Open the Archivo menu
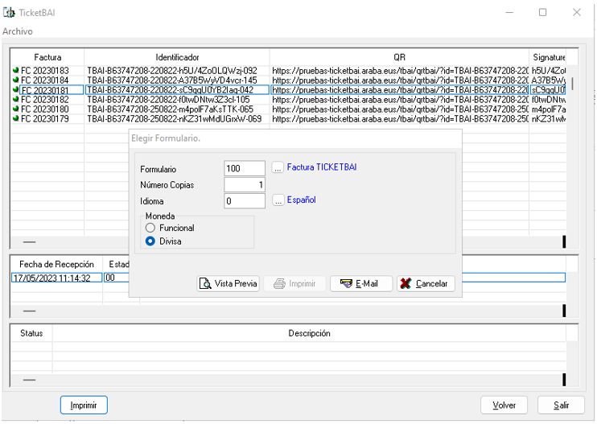Screen dimensions: 597x424 (x=18, y=31)
